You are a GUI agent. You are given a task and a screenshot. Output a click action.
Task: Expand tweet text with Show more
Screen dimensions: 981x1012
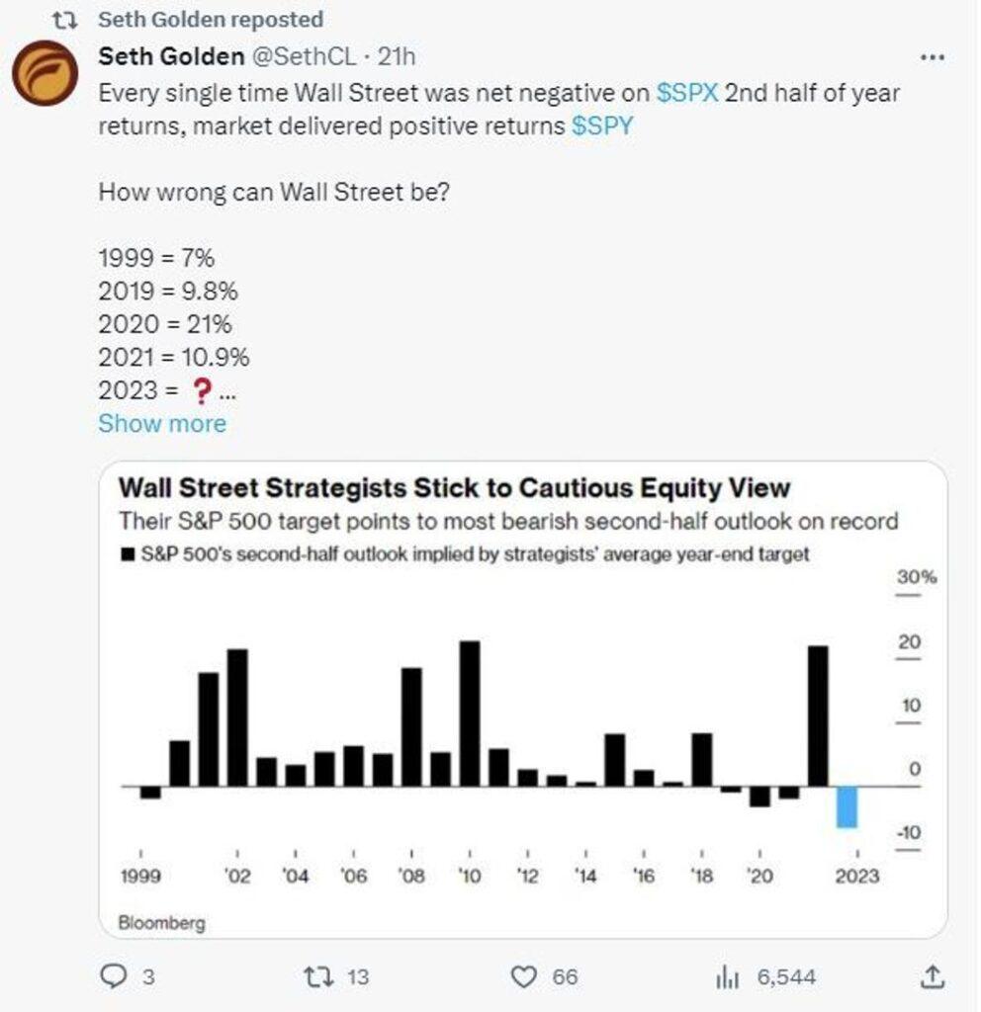point(162,423)
